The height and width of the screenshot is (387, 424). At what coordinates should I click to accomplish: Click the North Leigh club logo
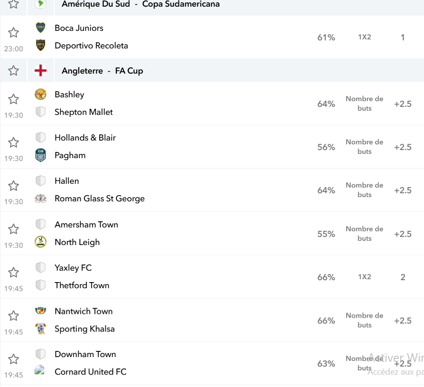coord(40,242)
